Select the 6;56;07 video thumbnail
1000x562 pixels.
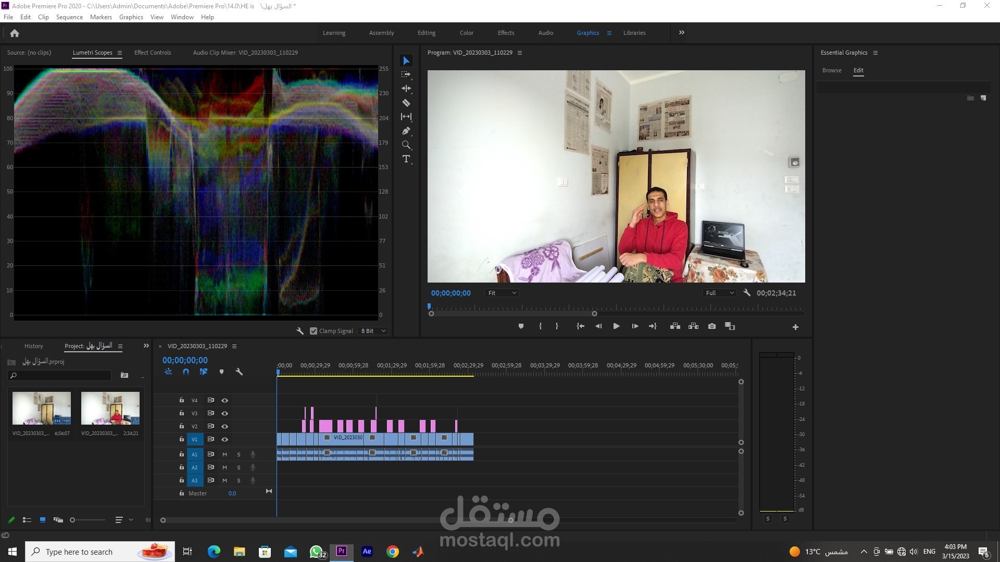(42, 408)
